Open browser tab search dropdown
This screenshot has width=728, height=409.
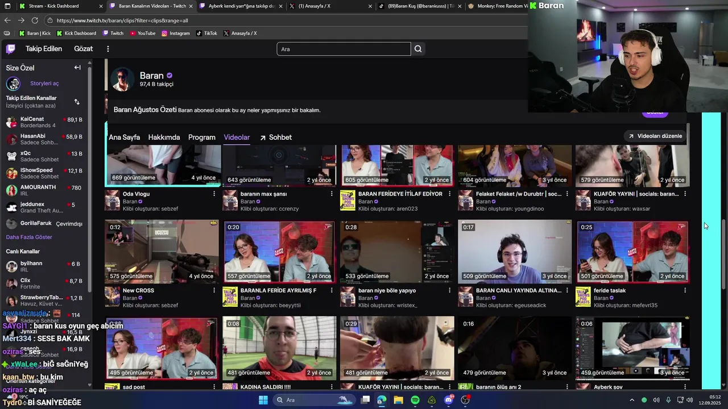(7, 6)
